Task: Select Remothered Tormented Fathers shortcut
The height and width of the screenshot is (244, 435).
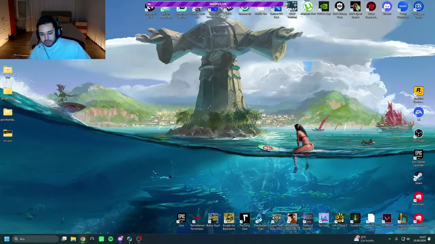Action: point(197,222)
